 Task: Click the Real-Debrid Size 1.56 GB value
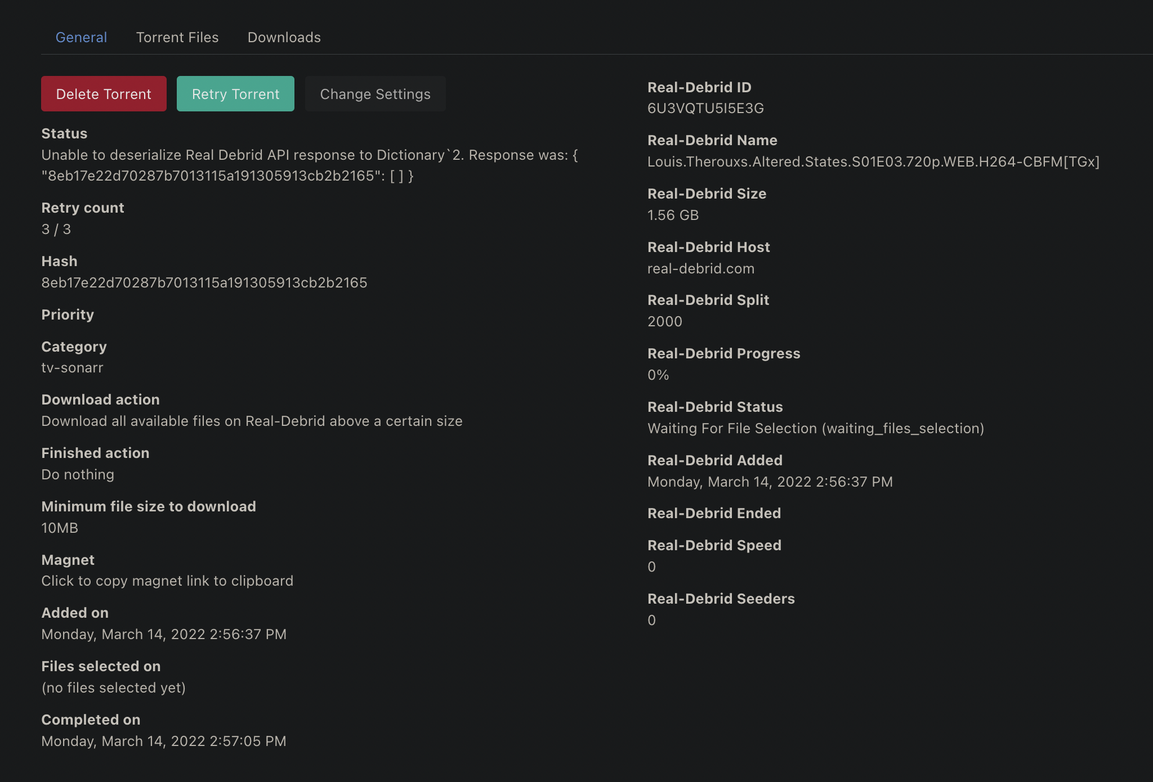673,214
